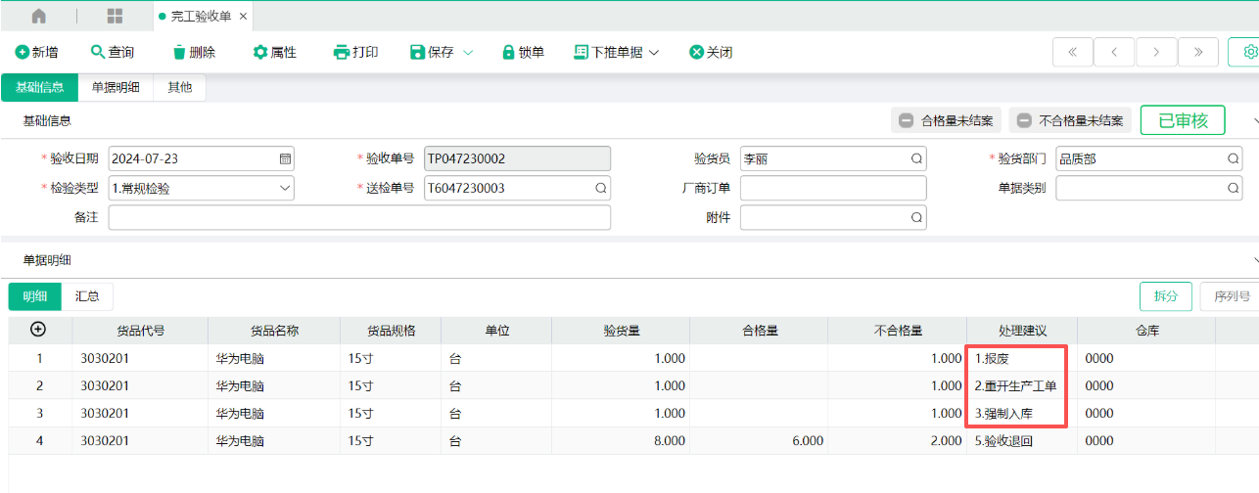Switch to the 单据明细 tab
This screenshot has height=493, width=1259.
coord(116,87)
